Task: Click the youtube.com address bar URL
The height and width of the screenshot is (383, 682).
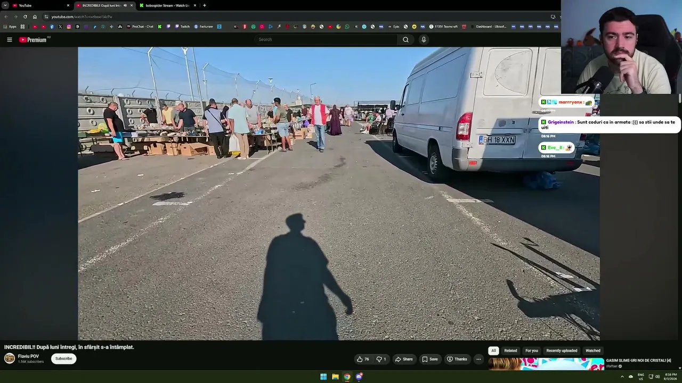Action: (82, 16)
